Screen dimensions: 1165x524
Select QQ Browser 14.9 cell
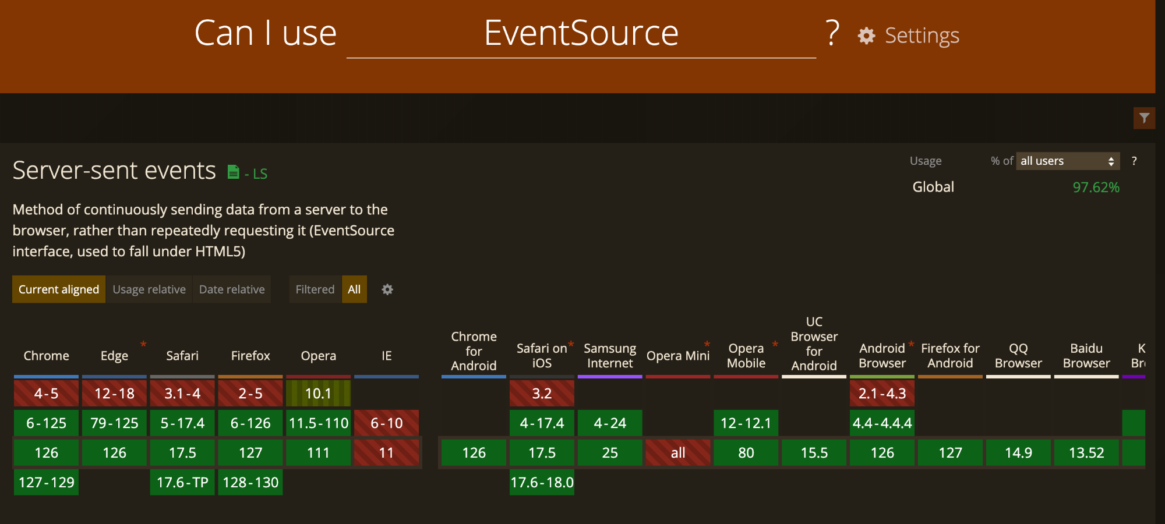coord(1018,453)
